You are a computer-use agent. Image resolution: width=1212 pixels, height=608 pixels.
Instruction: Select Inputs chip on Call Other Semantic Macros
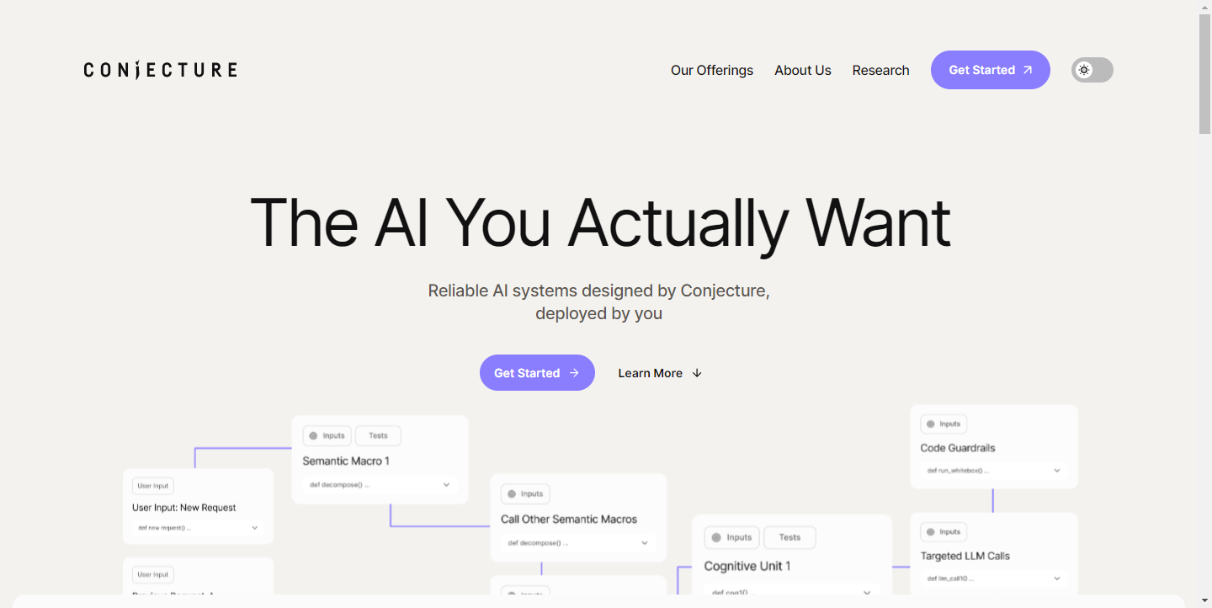[525, 493]
